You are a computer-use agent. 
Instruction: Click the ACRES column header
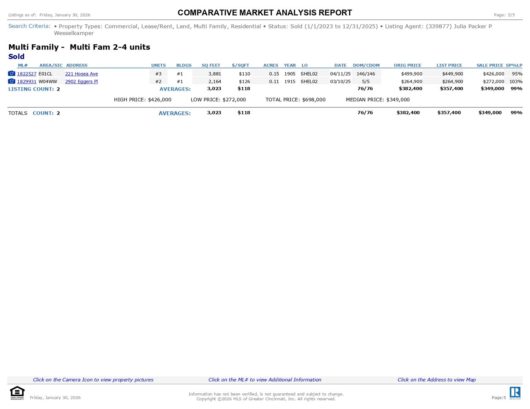pos(271,65)
